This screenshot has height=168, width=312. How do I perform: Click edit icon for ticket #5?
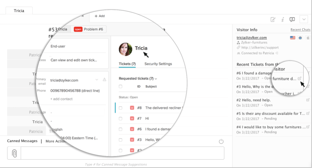(x=308, y=114)
